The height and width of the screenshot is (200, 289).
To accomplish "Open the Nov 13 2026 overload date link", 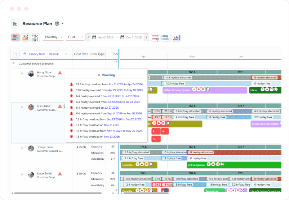I will coord(111,125).
